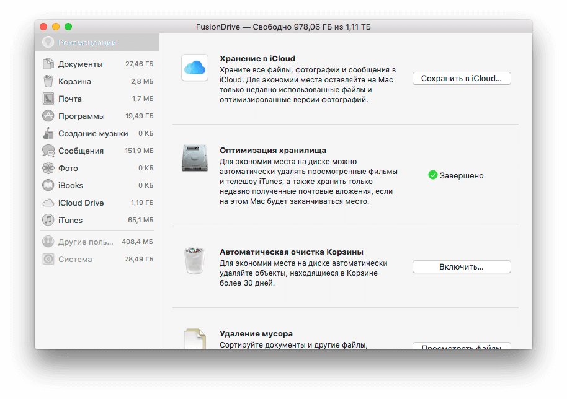Open the Сообщения speech bubble icon
The width and height of the screenshot is (567, 399).
[x=48, y=151]
